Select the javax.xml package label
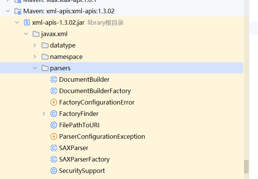Viewport: 258px width, 179px height. [54, 34]
